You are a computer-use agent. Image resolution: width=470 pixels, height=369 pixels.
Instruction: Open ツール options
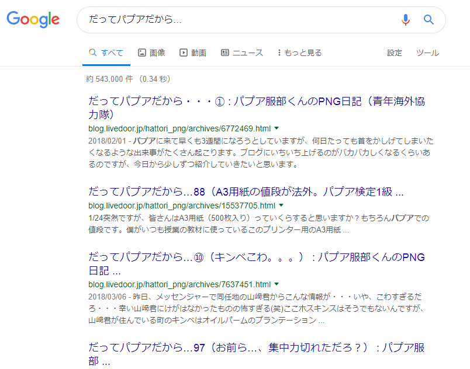[427, 53]
